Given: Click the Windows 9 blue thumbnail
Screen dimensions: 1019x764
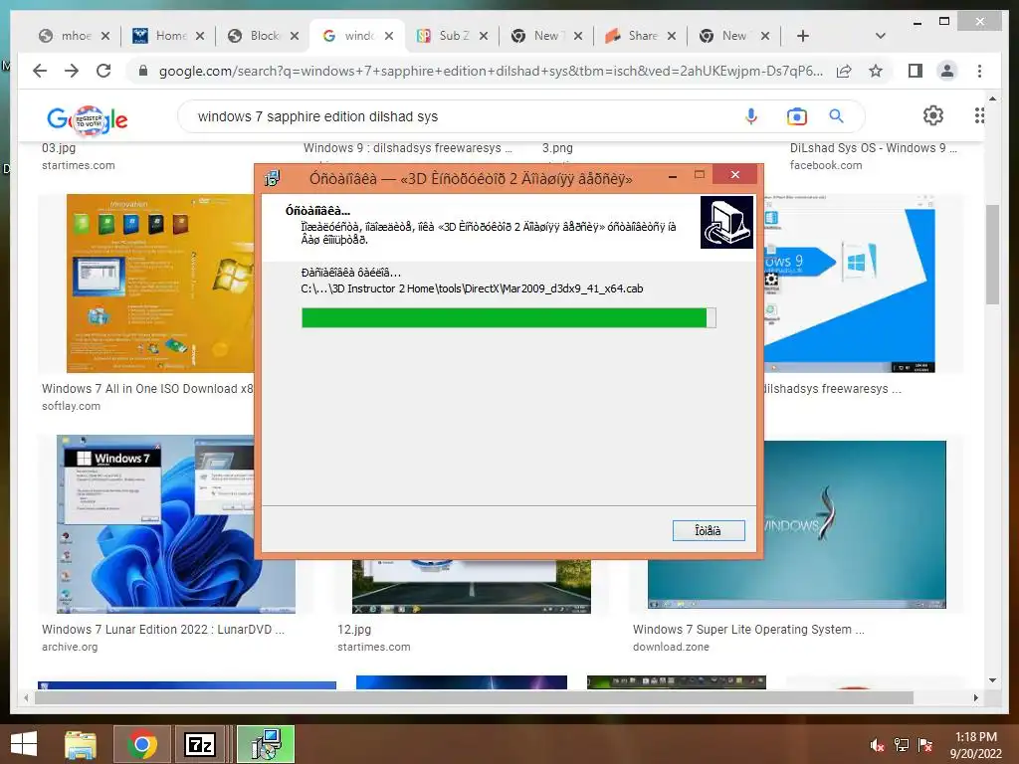Looking at the screenshot, I should pos(850,284).
